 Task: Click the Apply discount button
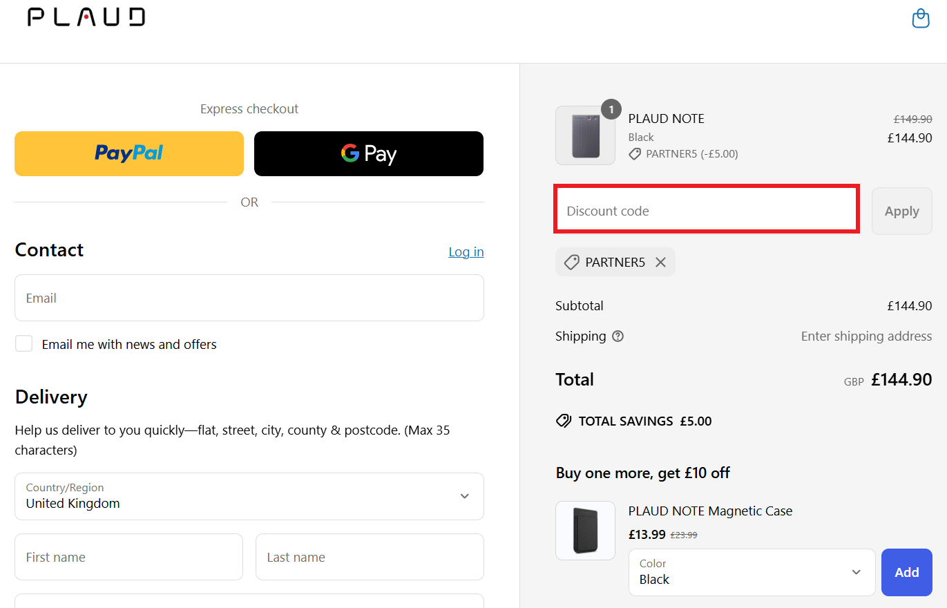click(902, 211)
